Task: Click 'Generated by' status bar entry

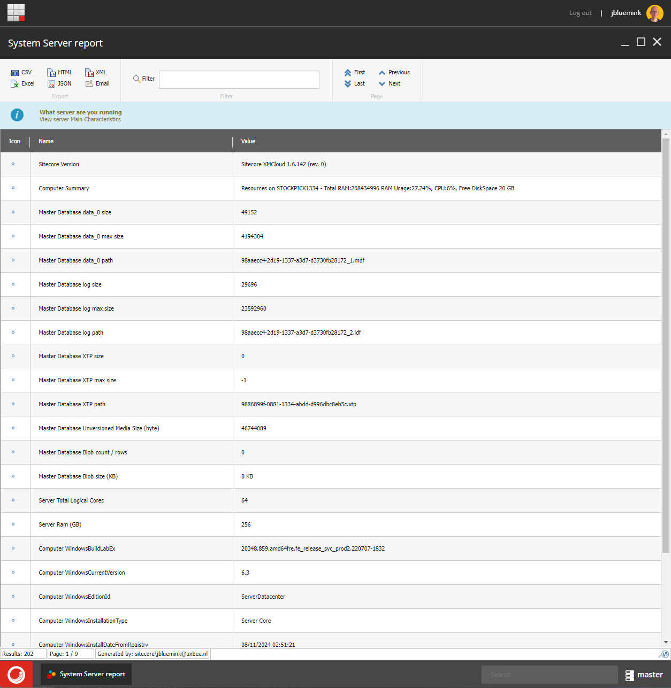Action: point(152,654)
